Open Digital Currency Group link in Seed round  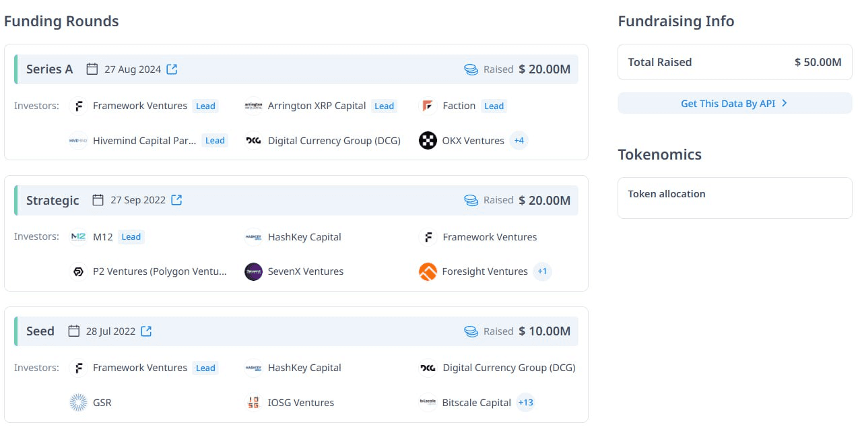coord(509,368)
